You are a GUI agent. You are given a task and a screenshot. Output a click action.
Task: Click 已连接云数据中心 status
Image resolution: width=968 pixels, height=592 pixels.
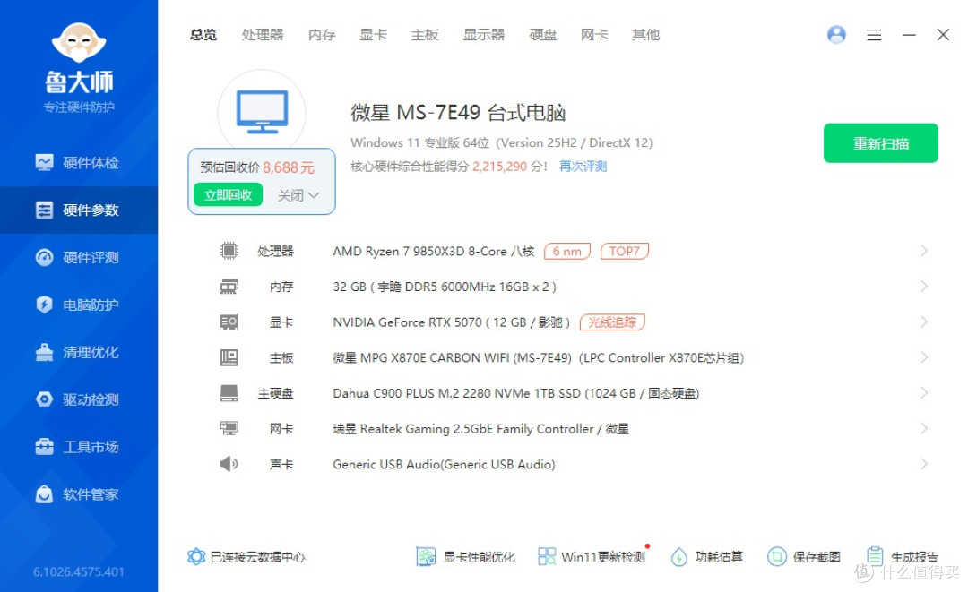(x=246, y=557)
